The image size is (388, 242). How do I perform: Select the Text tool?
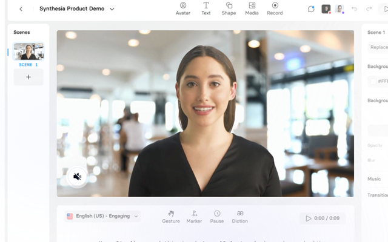(x=206, y=8)
